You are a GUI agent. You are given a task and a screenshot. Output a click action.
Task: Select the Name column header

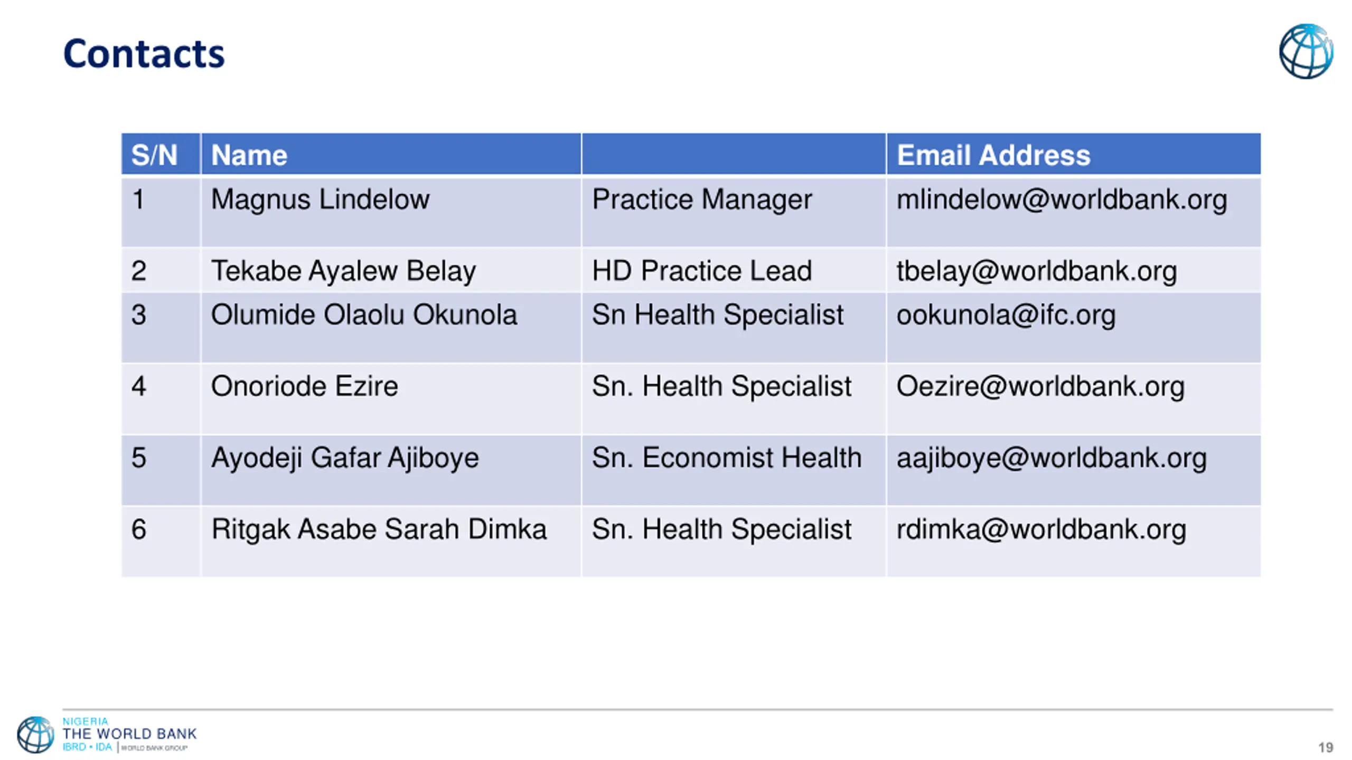tap(249, 155)
